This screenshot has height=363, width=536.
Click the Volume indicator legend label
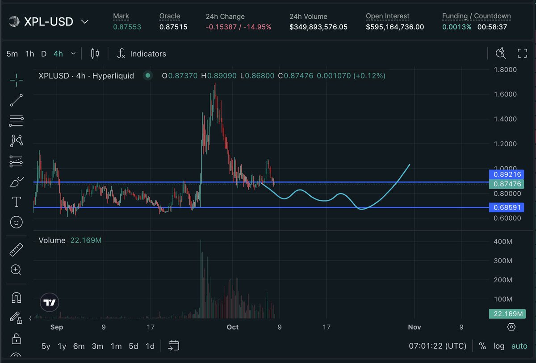coord(52,240)
